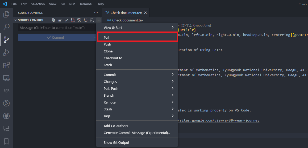Open the Remote Explorer icon
Image resolution: width=308 pixels, height=148 pixels.
pyautogui.click(x=6, y=78)
